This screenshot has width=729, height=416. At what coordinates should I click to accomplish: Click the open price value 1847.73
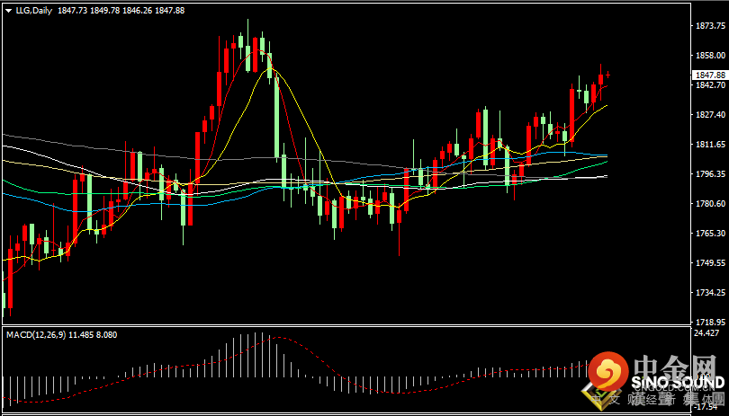coord(72,11)
